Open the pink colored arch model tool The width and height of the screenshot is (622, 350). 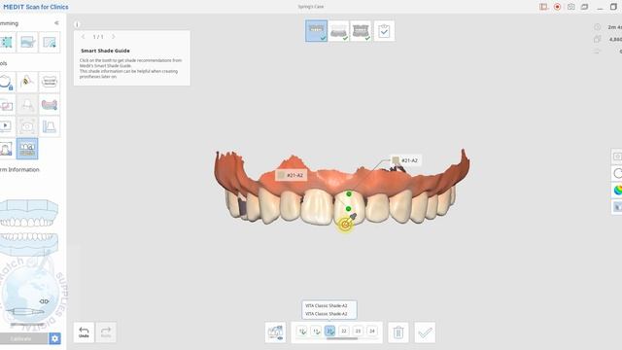[x=50, y=105]
